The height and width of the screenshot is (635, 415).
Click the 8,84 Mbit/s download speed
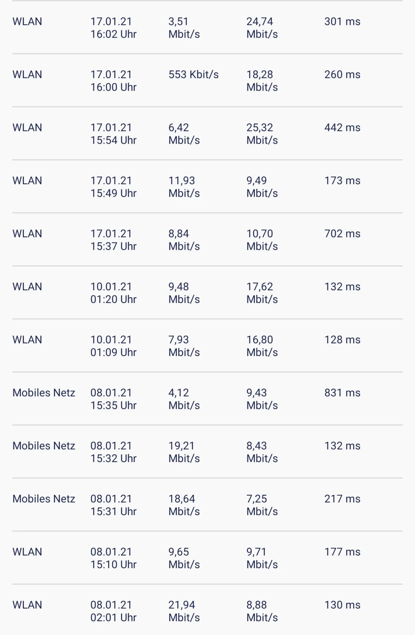(x=184, y=240)
